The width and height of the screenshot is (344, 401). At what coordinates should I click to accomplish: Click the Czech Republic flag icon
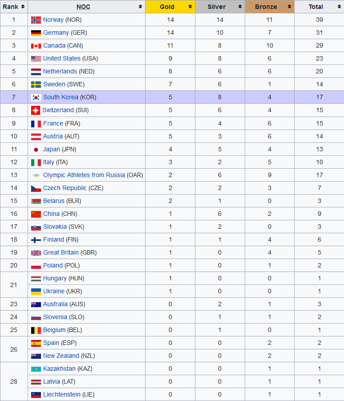point(36,188)
